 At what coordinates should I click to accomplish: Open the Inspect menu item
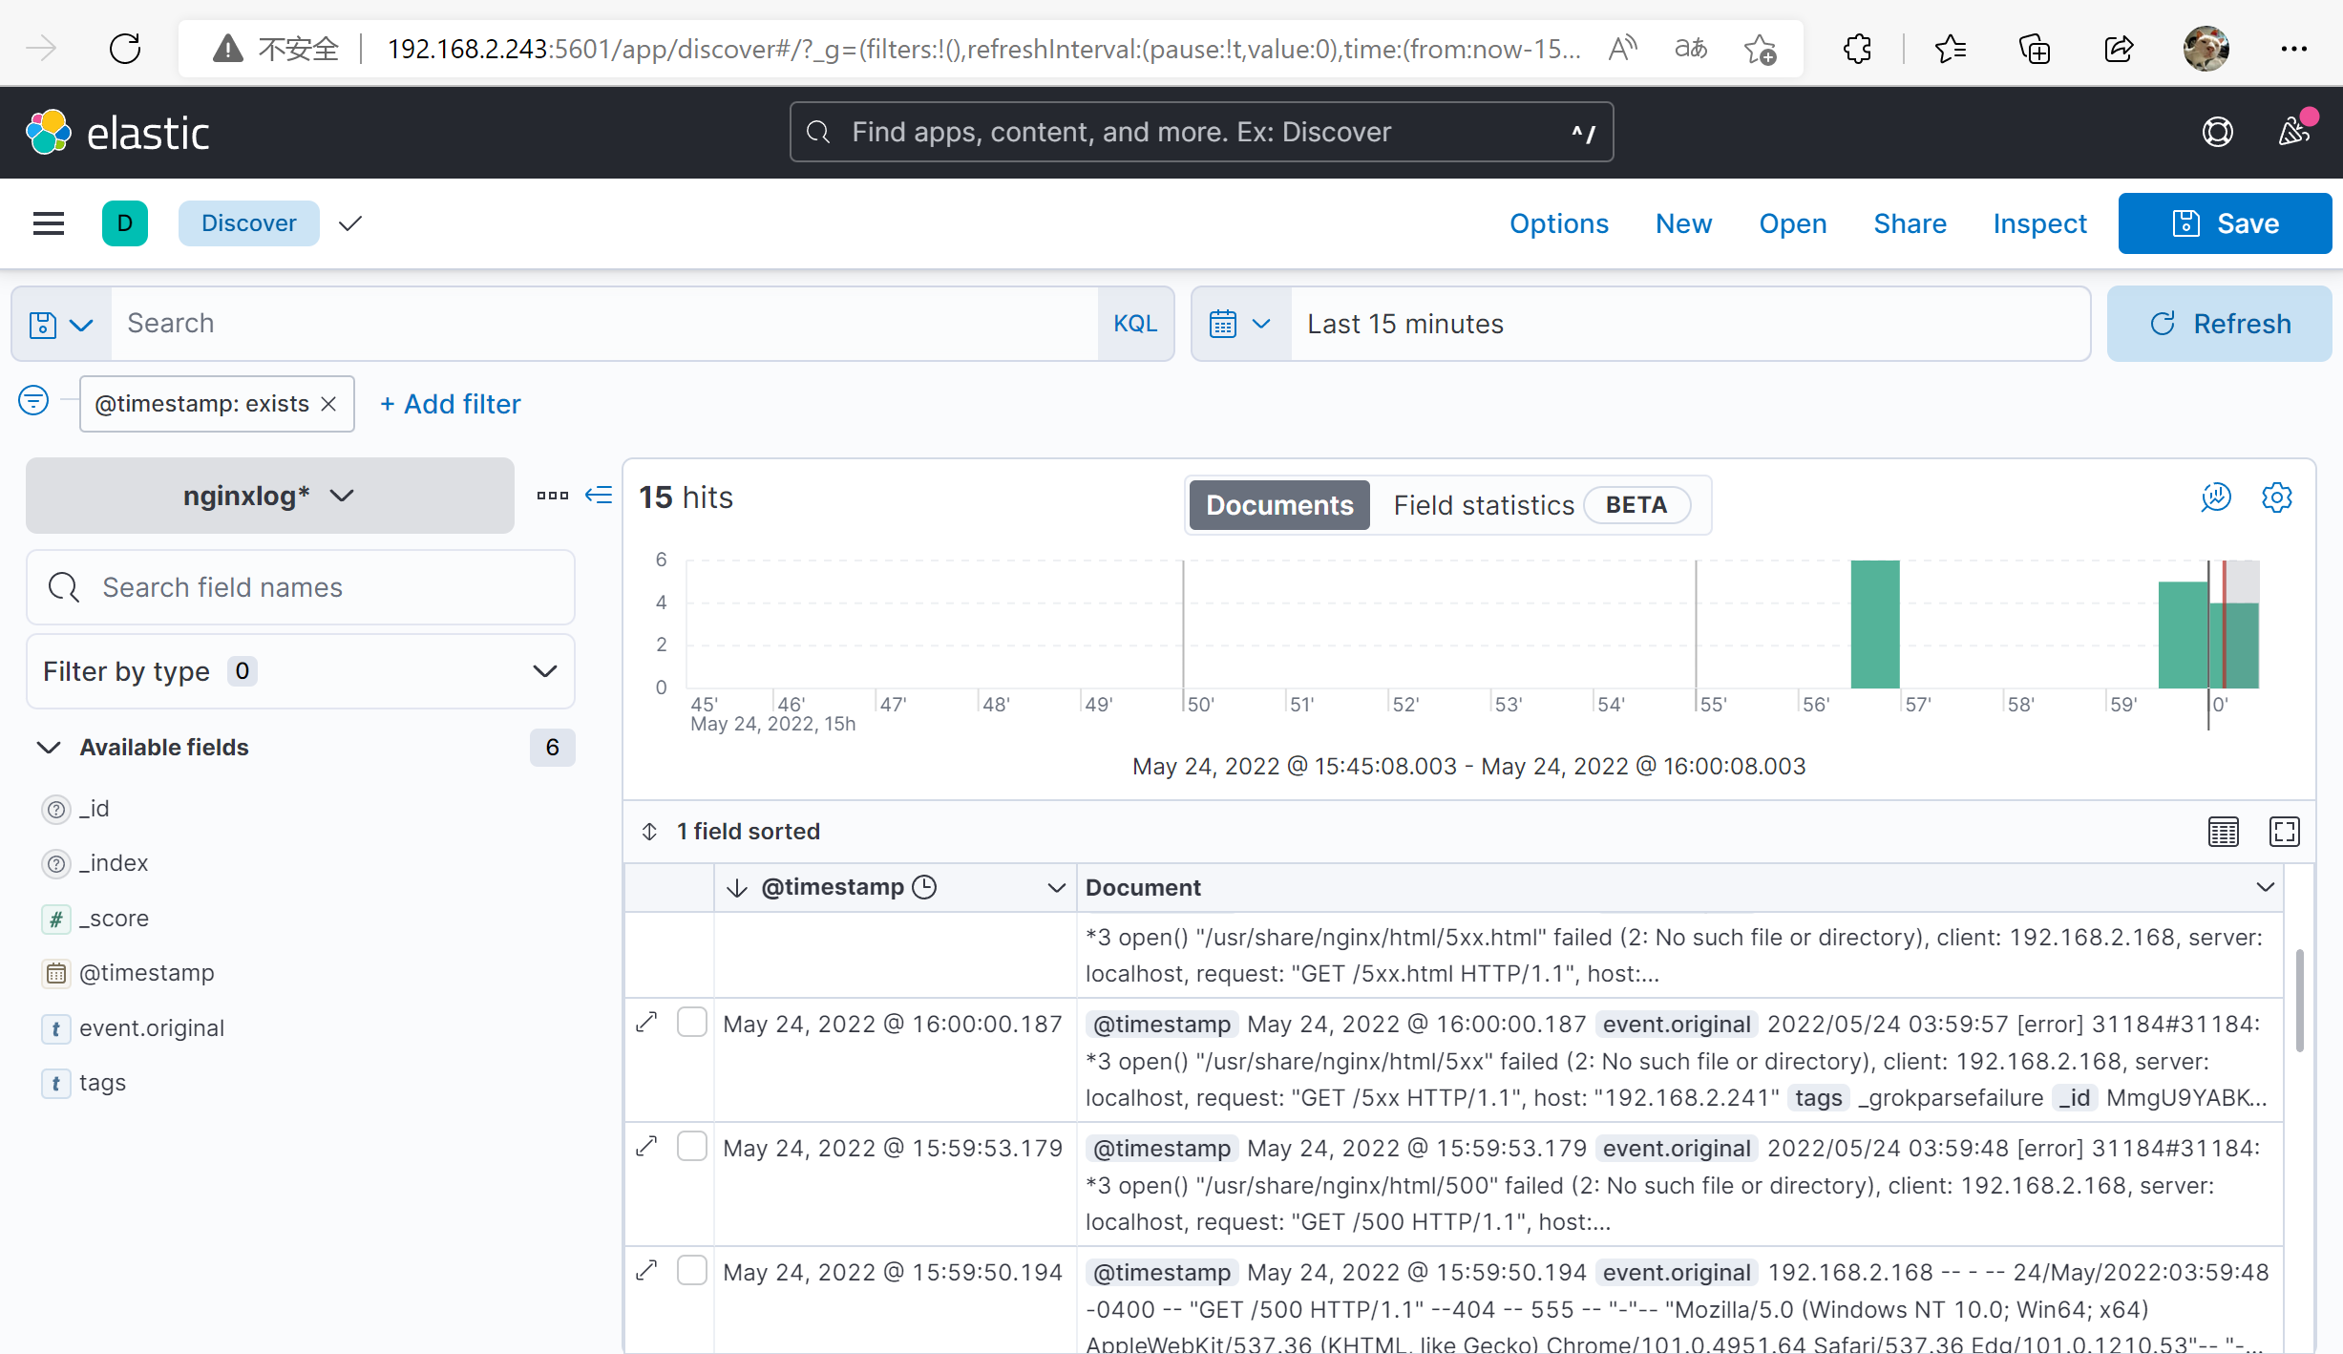point(2039,223)
